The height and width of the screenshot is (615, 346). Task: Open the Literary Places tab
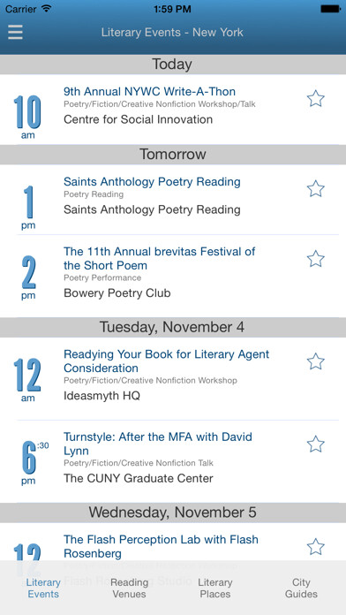215,588
